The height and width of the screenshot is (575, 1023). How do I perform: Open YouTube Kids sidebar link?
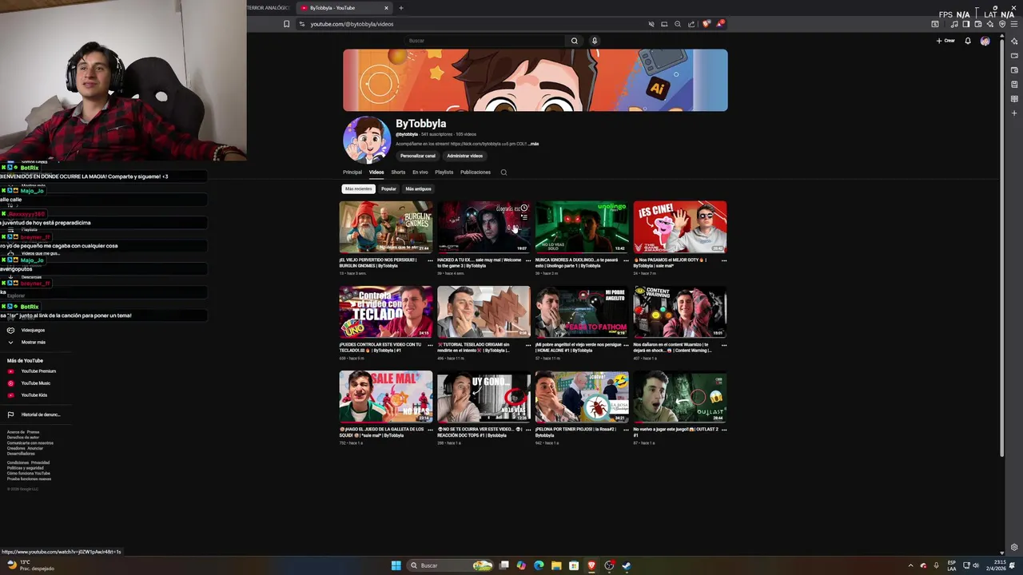point(34,395)
